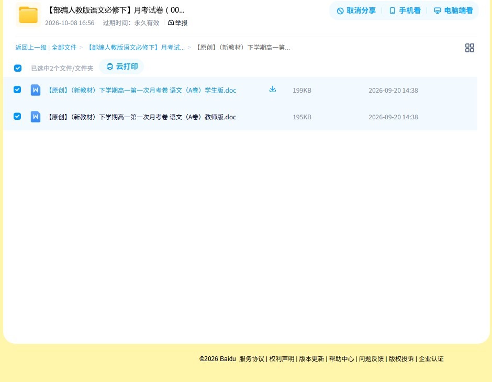The image size is (492, 382).
Task: Open 问题反馈 in the footer
Action: (x=371, y=359)
